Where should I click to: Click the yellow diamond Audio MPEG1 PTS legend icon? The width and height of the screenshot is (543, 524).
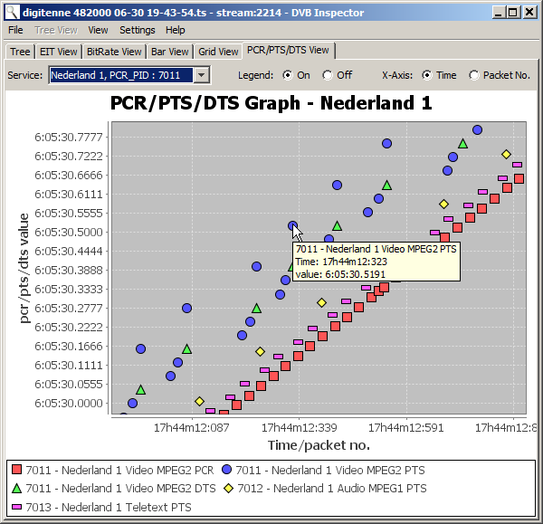click(x=229, y=488)
